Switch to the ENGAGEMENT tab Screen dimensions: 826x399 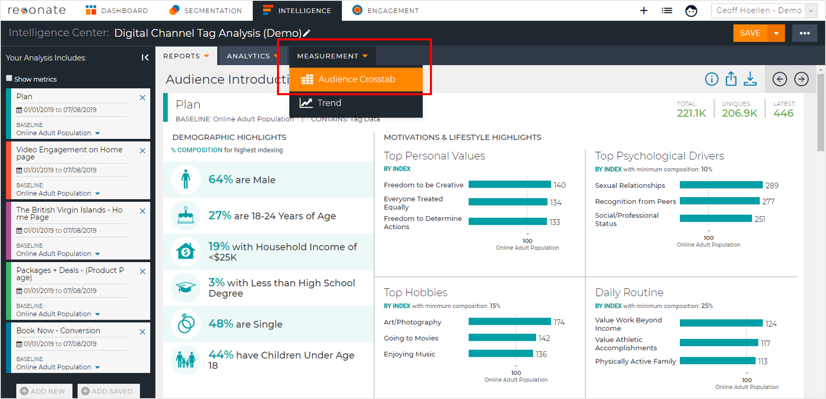click(x=385, y=10)
